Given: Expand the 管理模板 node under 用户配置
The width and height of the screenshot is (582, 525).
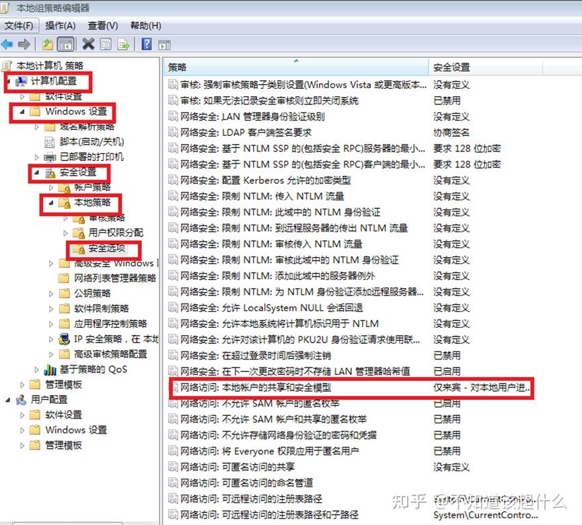Looking at the screenshot, I should click(x=22, y=445).
